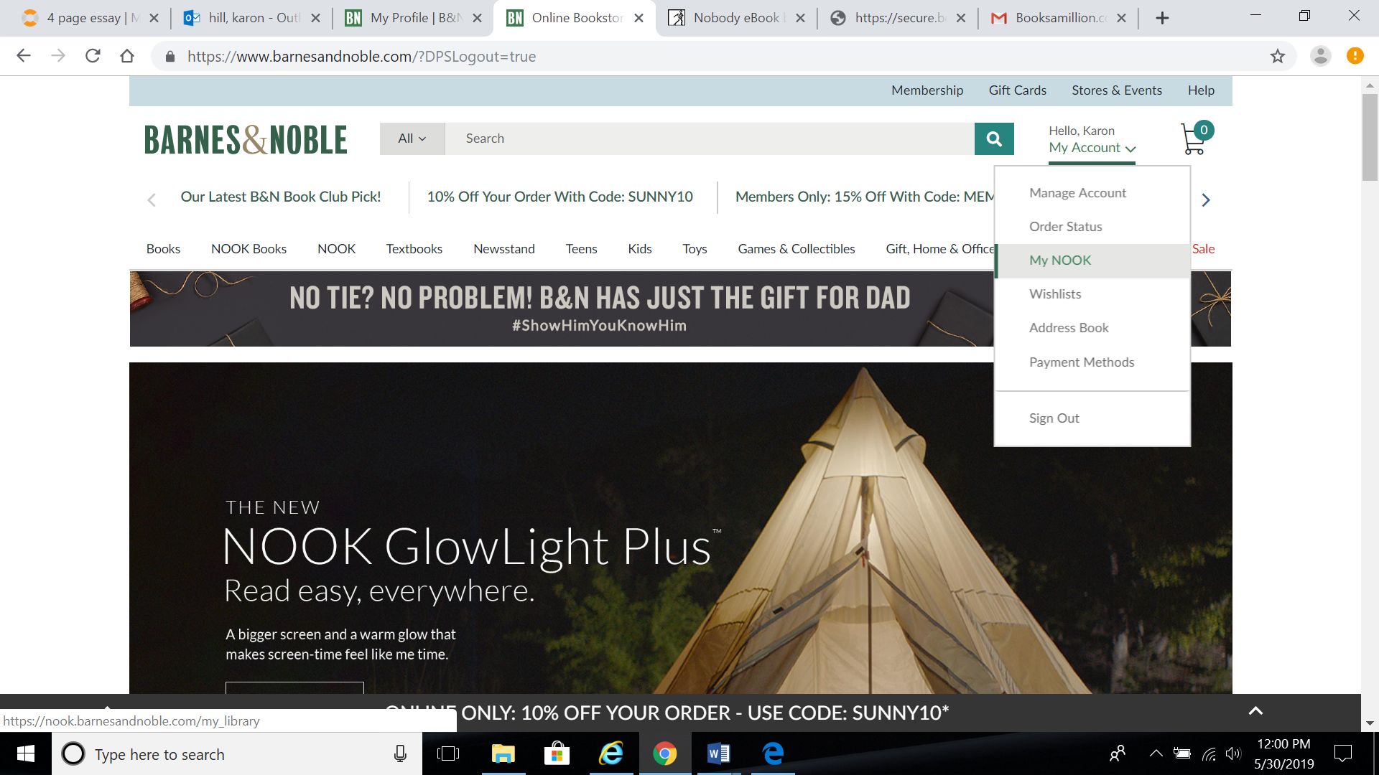1379x775 pixels.
Task: Click the browser address bar
Action: pyautogui.click(x=718, y=56)
